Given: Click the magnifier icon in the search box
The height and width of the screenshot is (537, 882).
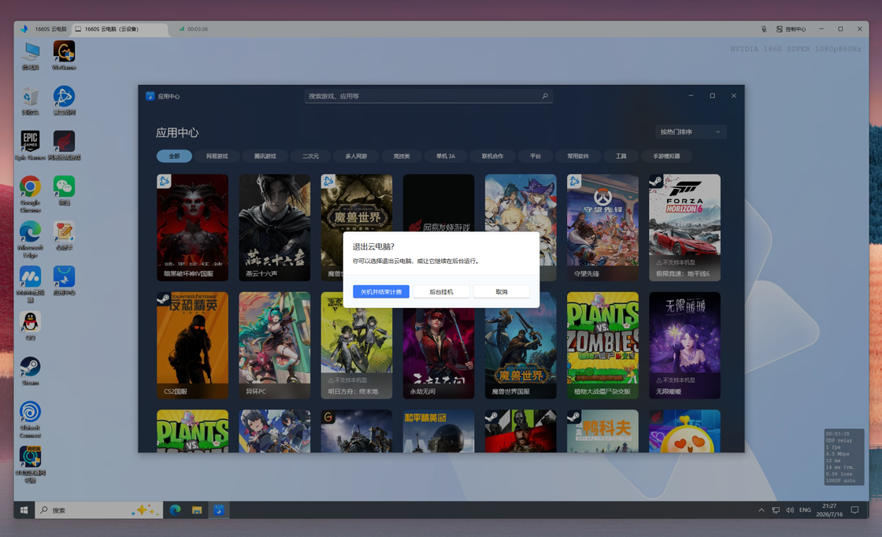Looking at the screenshot, I should click(x=544, y=96).
